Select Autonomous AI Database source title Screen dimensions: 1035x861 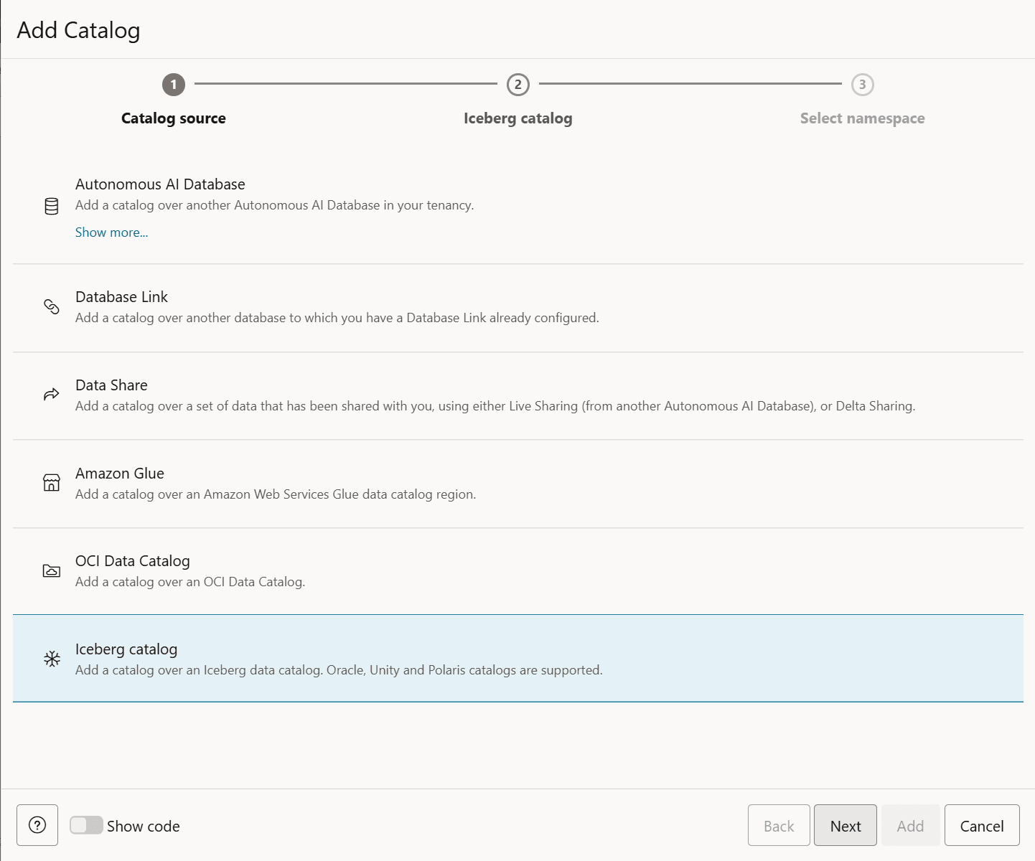(x=160, y=184)
